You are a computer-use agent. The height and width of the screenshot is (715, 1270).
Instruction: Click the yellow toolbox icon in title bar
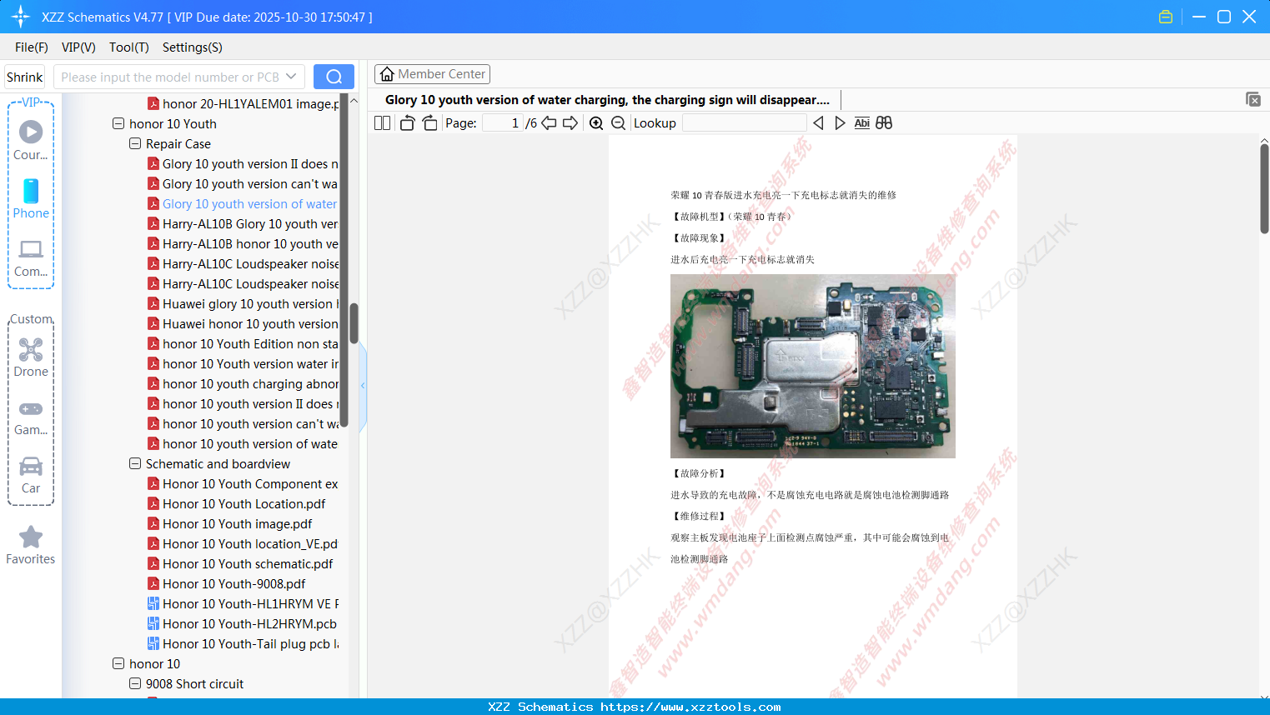[x=1166, y=17]
